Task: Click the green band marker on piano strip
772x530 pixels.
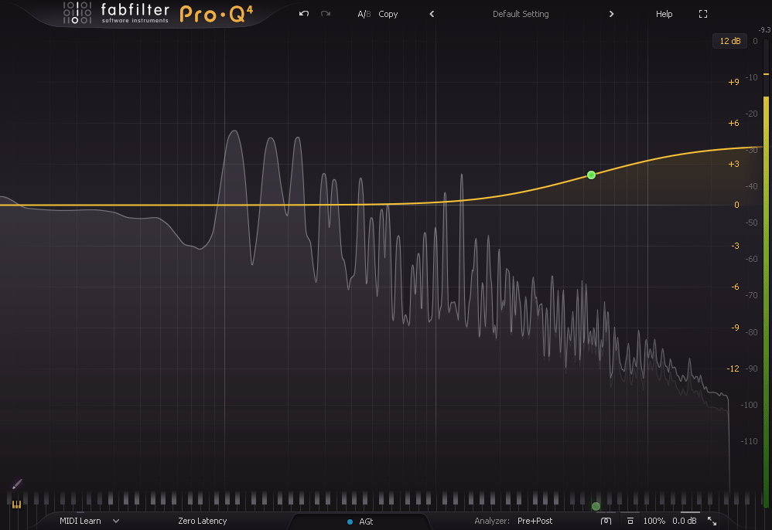Action: click(596, 506)
